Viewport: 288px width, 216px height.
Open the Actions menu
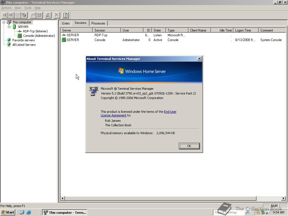pyautogui.click(x=6, y=8)
